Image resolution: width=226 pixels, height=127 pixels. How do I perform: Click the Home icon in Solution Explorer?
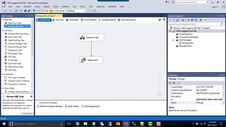coord(178,20)
